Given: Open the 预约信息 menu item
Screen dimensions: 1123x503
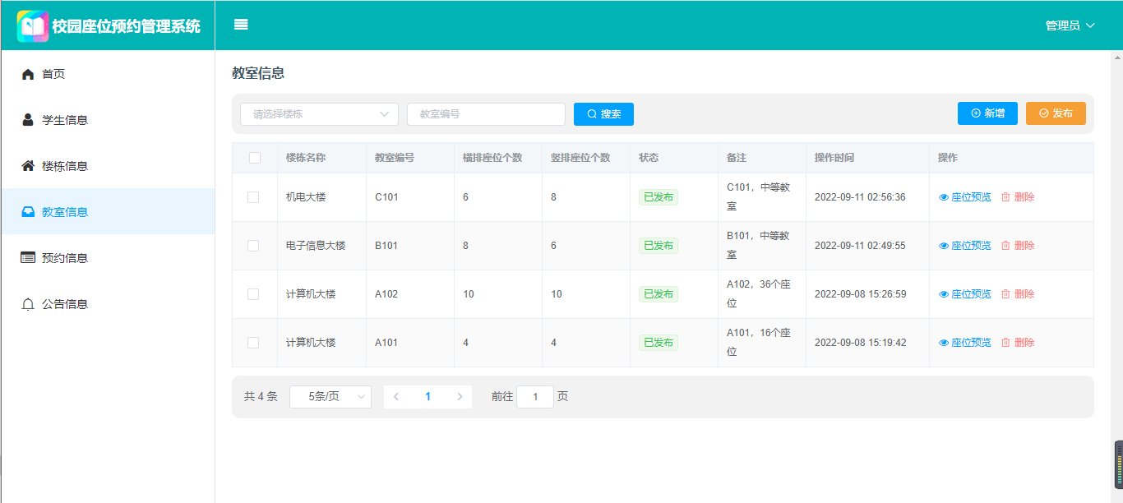Looking at the screenshot, I should click(x=65, y=258).
